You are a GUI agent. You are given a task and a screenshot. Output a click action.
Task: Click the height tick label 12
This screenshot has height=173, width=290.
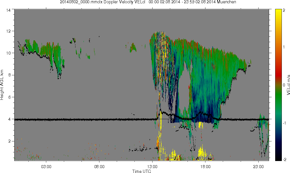pos(8,31)
